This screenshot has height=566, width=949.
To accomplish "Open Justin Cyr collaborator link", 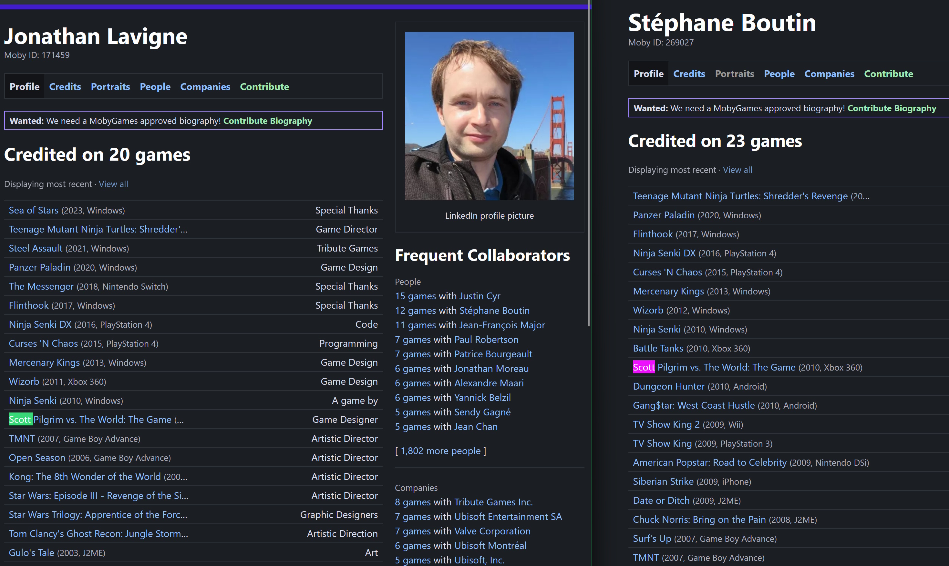I will 480,296.
